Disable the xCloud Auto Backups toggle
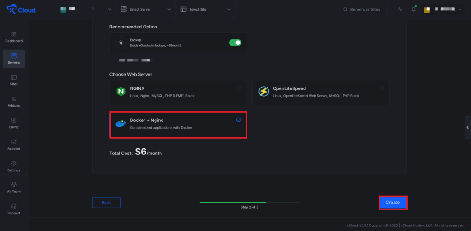Image resolution: width=471 pixels, height=231 pixels. click(235, 43)
